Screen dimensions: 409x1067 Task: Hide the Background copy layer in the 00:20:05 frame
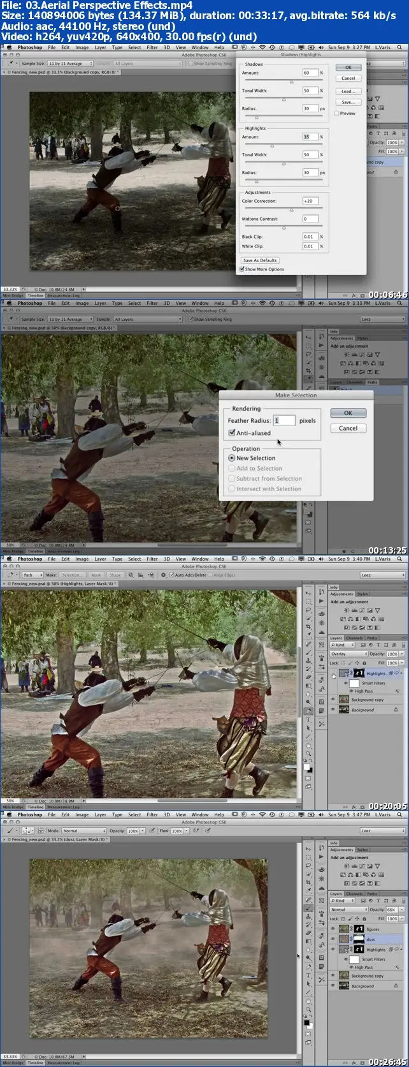(x=333, y=699)
